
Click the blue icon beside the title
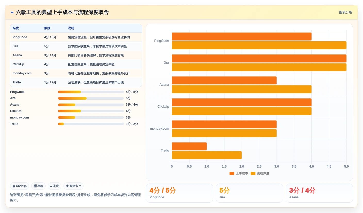pos(12,12)
